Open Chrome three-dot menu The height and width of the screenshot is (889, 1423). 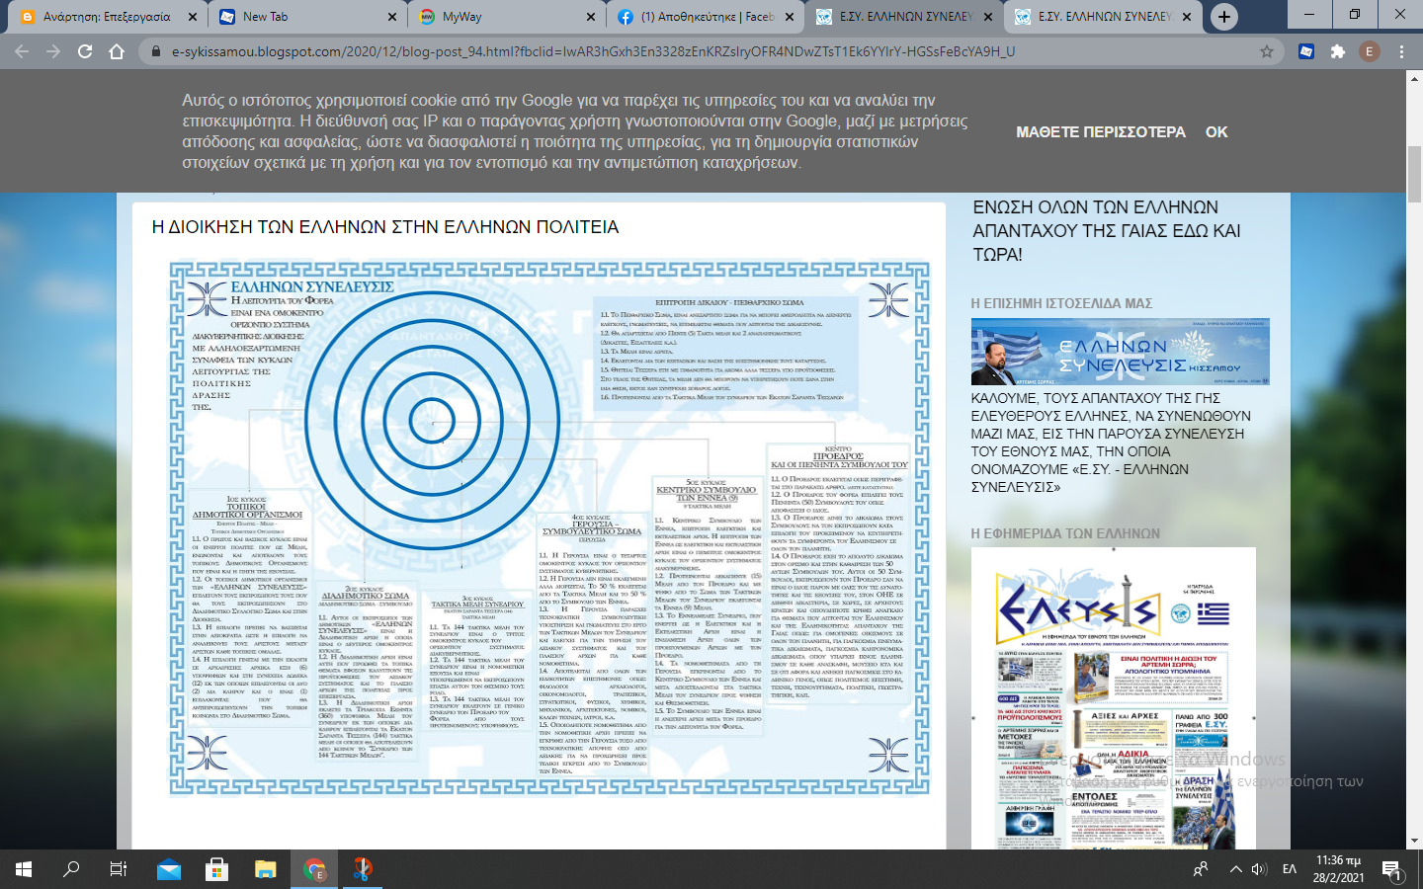1401,51
